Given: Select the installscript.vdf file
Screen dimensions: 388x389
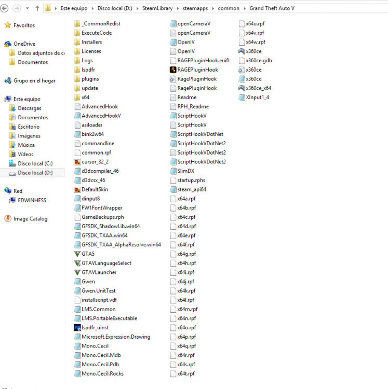Looking at the screenshot, I should click(x=96, y=300).
